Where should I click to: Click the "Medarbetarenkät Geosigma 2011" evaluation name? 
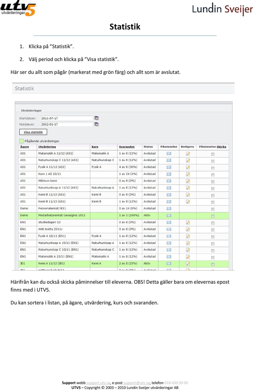[62, 215]
